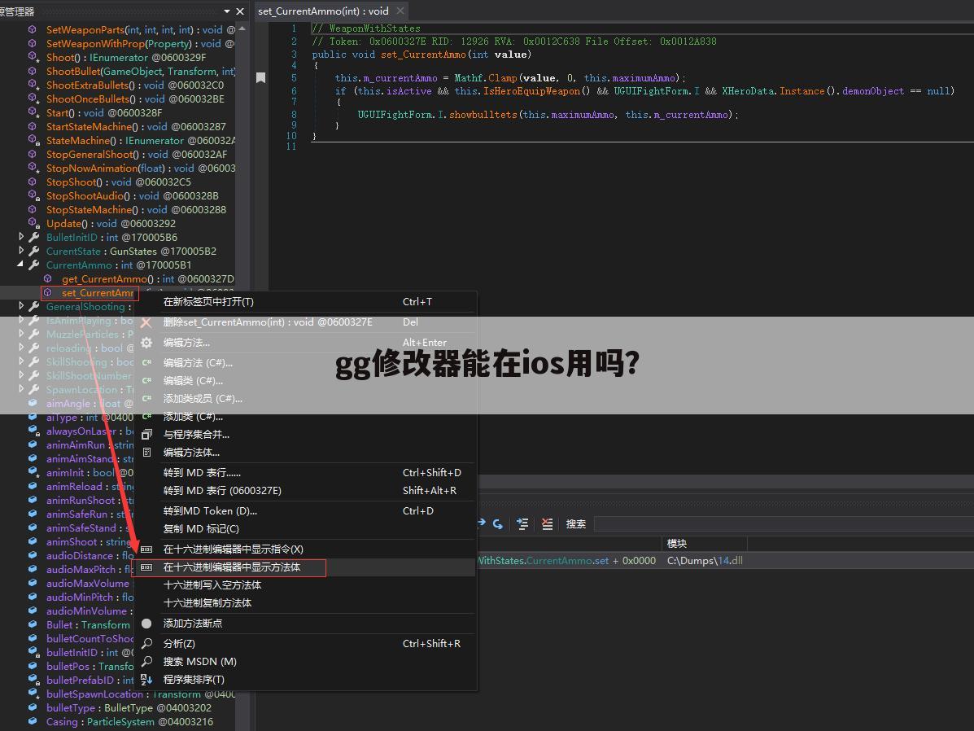Click the tree scrollbar up arrow
The image size is (974, 731).
pyautogui.click(x=242, y=28)
